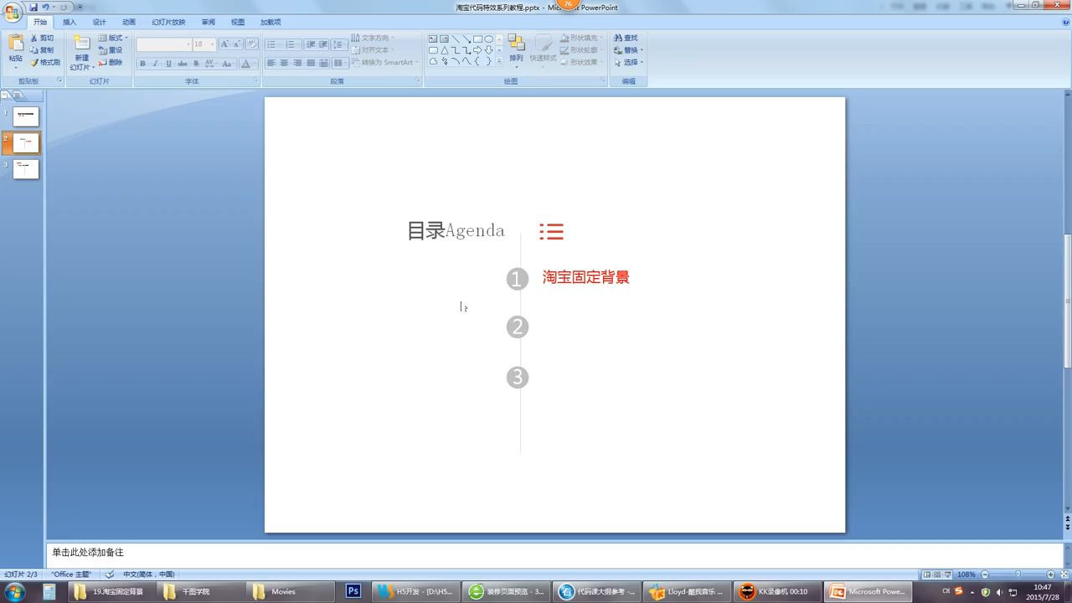The height and width of the screenshot is (603, 1072).
Task: Toggle Italic formatting
Action: pos(155,64)
